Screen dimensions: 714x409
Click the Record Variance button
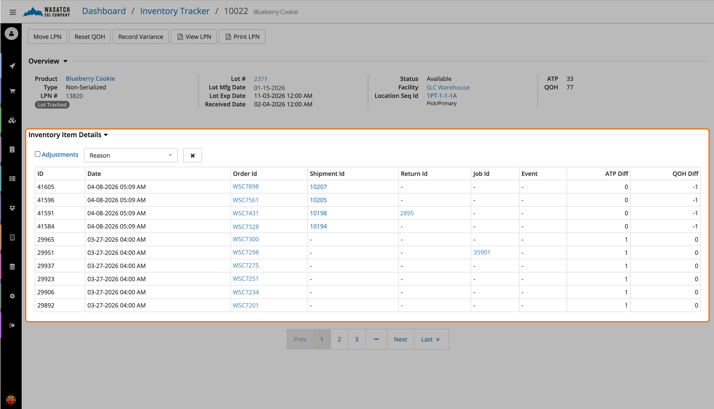tap(141, 37)
